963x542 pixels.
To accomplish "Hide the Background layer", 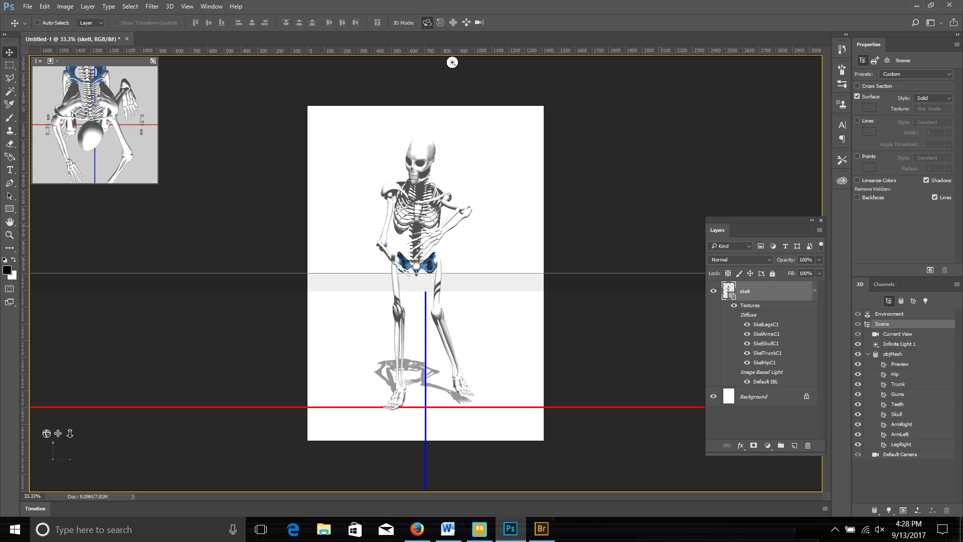I will pyautogui.click(x=713, y=396).
